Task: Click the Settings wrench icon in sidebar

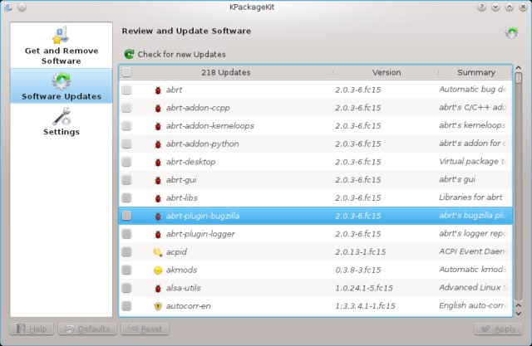Action: 61,117
